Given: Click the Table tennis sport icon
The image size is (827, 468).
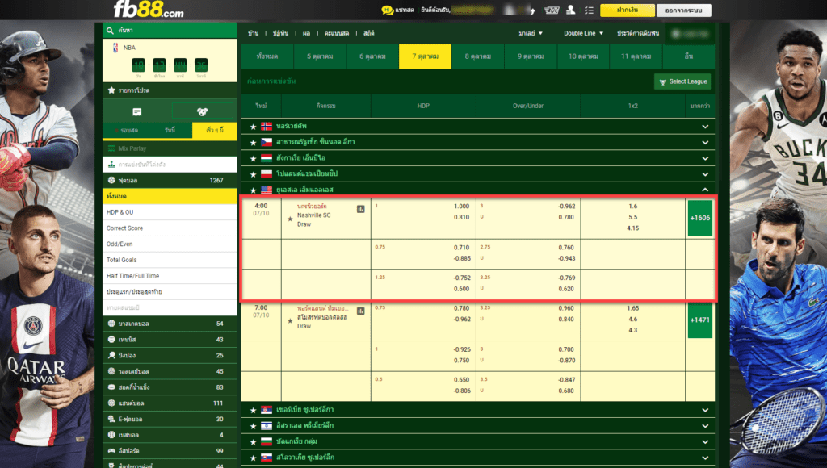Looking at the screenshot, I should pos(111,355).
